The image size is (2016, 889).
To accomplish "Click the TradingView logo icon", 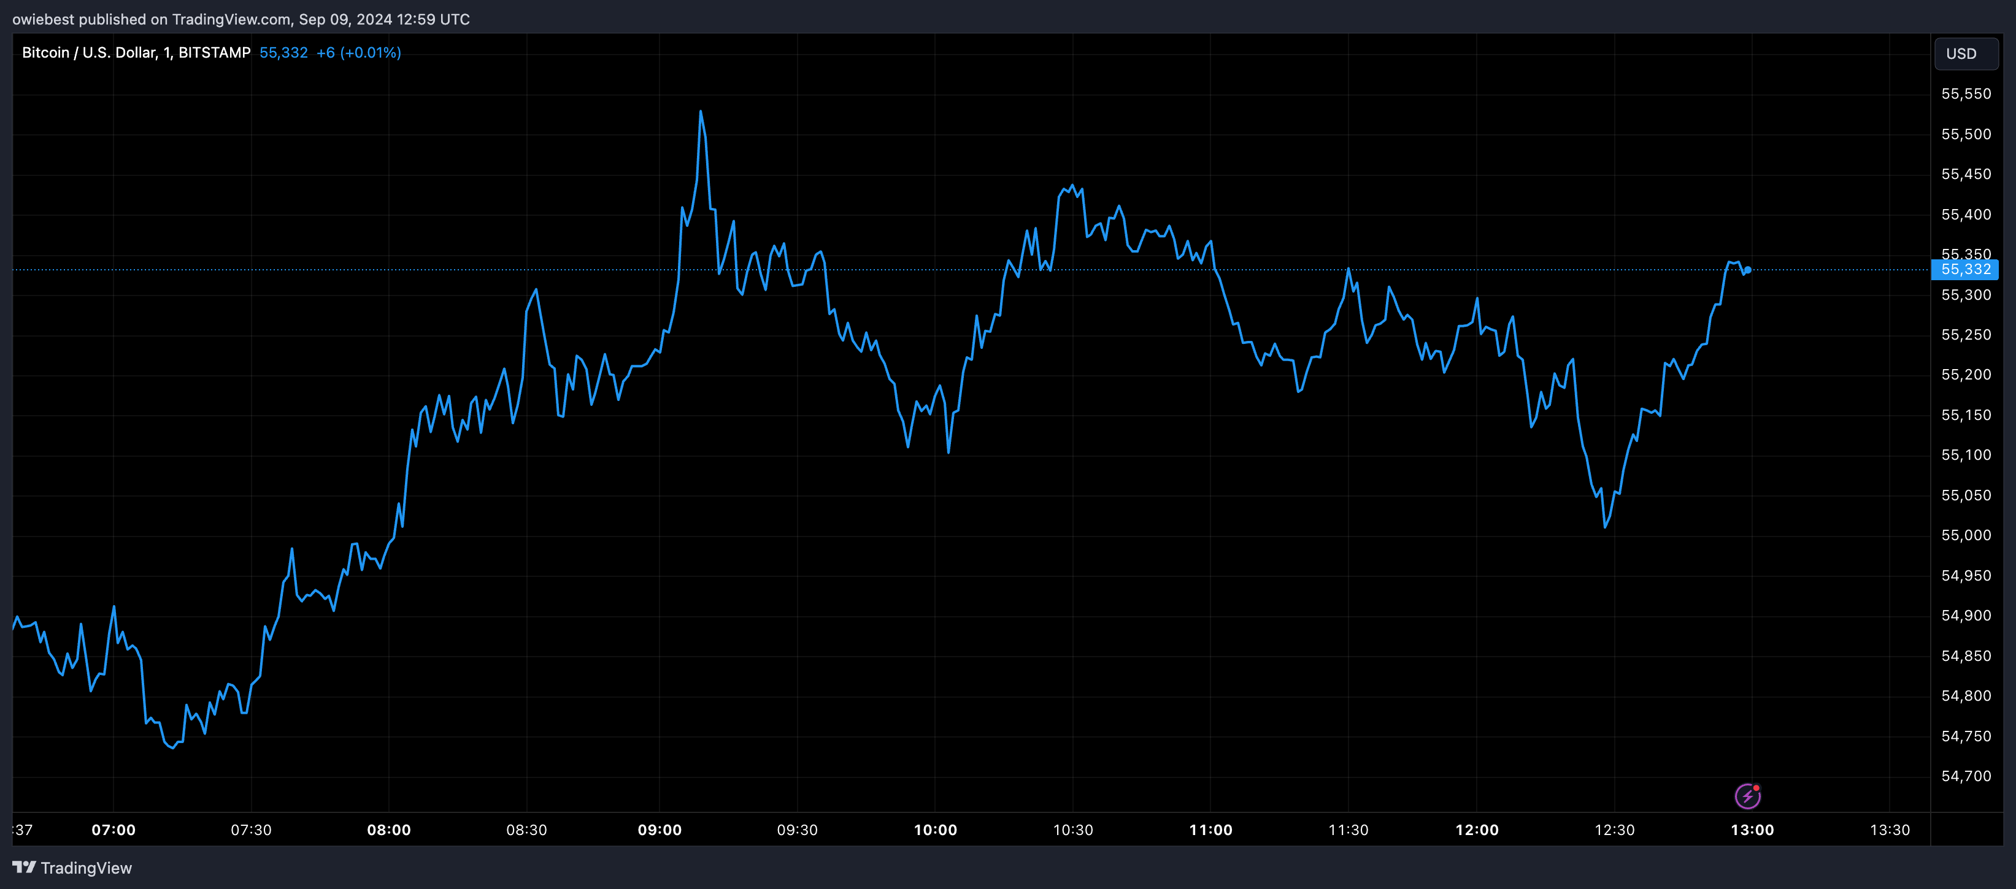I will (x=25, y=867).
